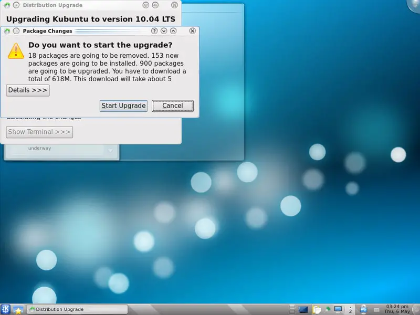Open dropdown arrow beside 'underway' in background window
The image size is (420, 315).
[110, 151]
